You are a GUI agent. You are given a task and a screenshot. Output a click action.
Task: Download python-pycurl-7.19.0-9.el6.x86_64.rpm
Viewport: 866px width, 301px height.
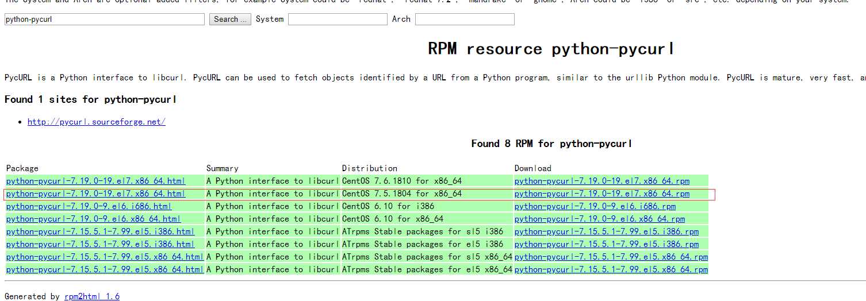pos(600,219)
